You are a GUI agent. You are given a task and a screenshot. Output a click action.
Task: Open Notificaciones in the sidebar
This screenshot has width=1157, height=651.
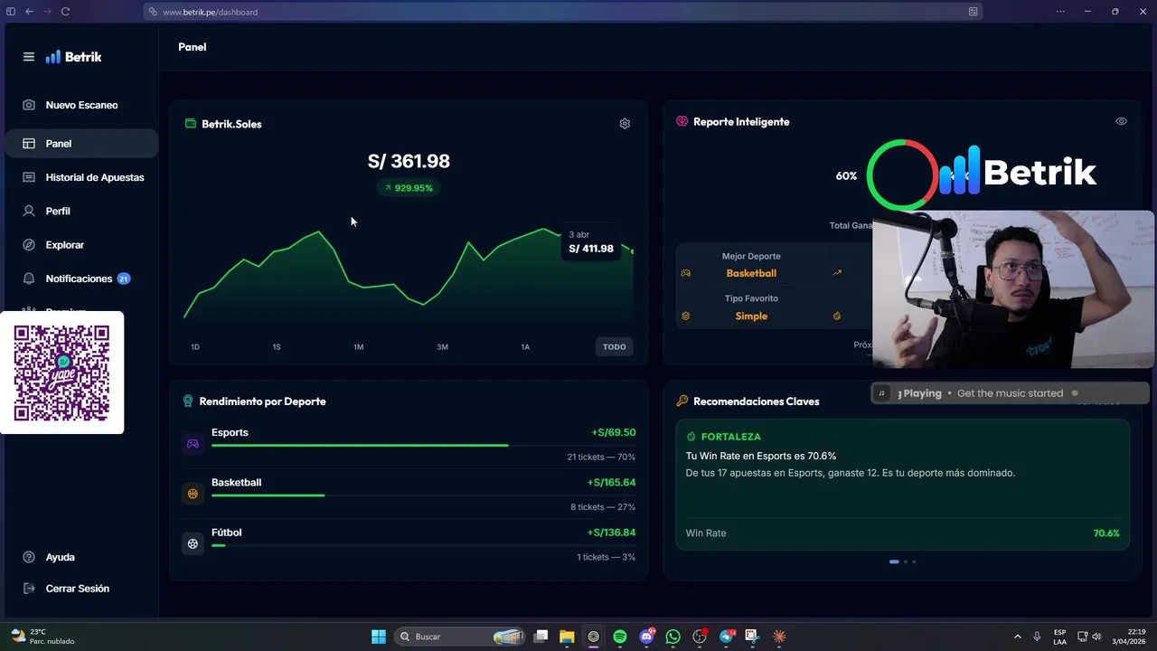(81, 278)
